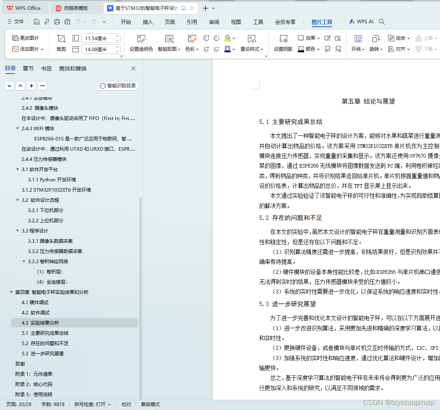Viewport: 440px width, 410px height.
Task: Open the 插入 Insert ribbon tab
Action: [148, 22]
